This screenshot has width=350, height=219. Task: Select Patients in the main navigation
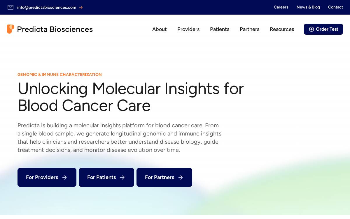220,29
